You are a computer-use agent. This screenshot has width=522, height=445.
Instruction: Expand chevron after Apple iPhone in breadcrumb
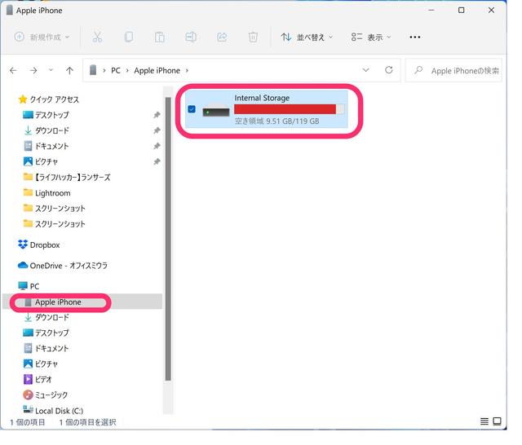[187, 71]
